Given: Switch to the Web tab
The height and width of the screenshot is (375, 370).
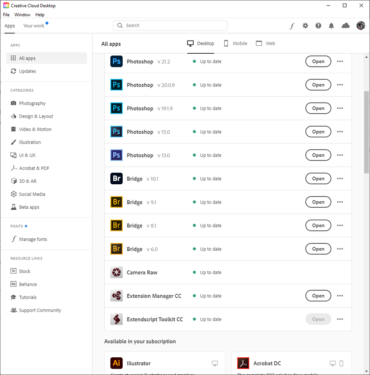Looking at the screenshot, I should click(265, 44).
